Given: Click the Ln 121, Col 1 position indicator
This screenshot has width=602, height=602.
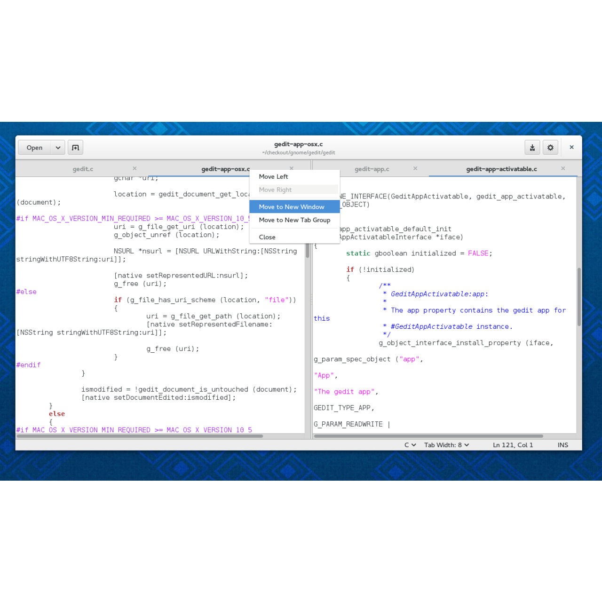Looking at the screenshot, I should click(513, 445).
